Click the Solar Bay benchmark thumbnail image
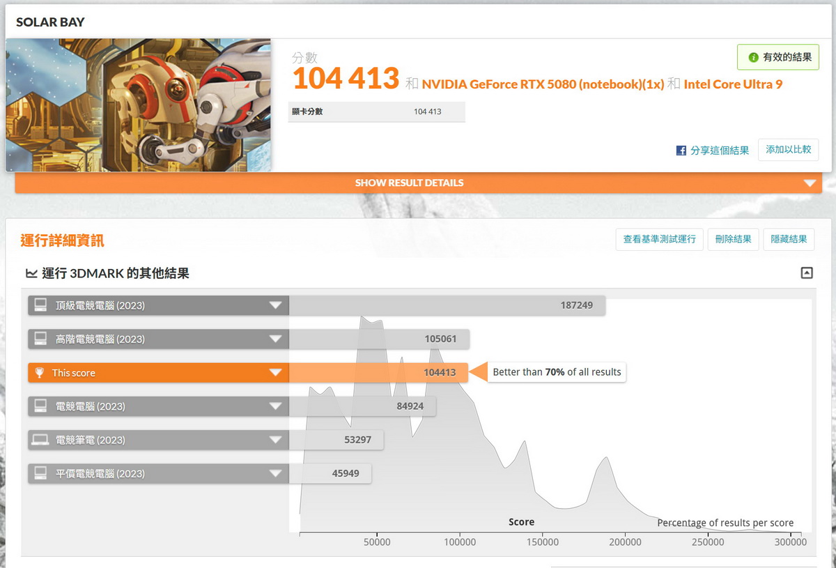 pos(138,105)
